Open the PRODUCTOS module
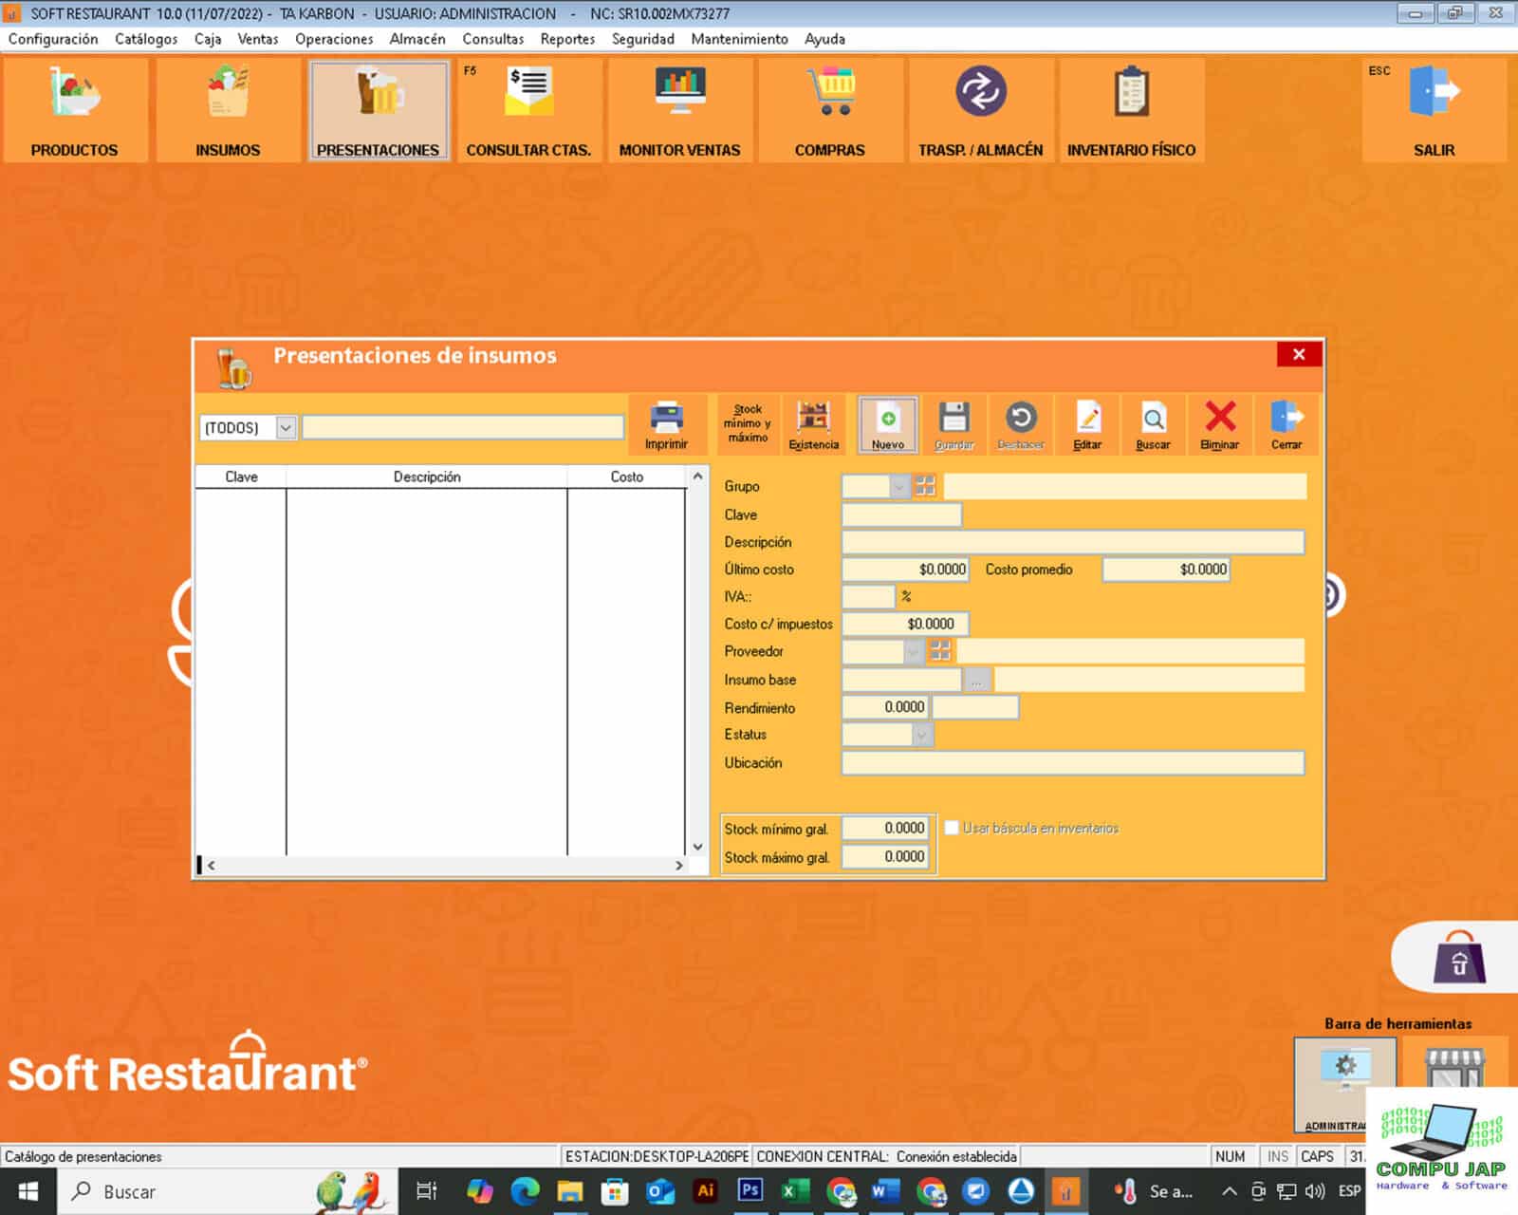1518x1215 pixels. click(x=75, y=110)
